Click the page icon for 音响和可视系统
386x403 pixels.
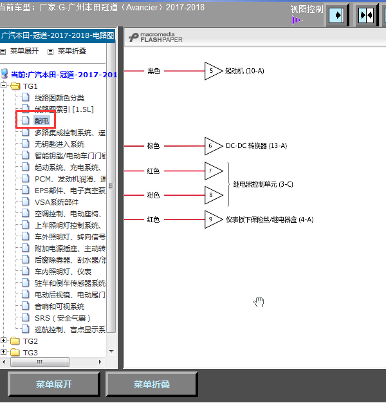pos(26,306)
